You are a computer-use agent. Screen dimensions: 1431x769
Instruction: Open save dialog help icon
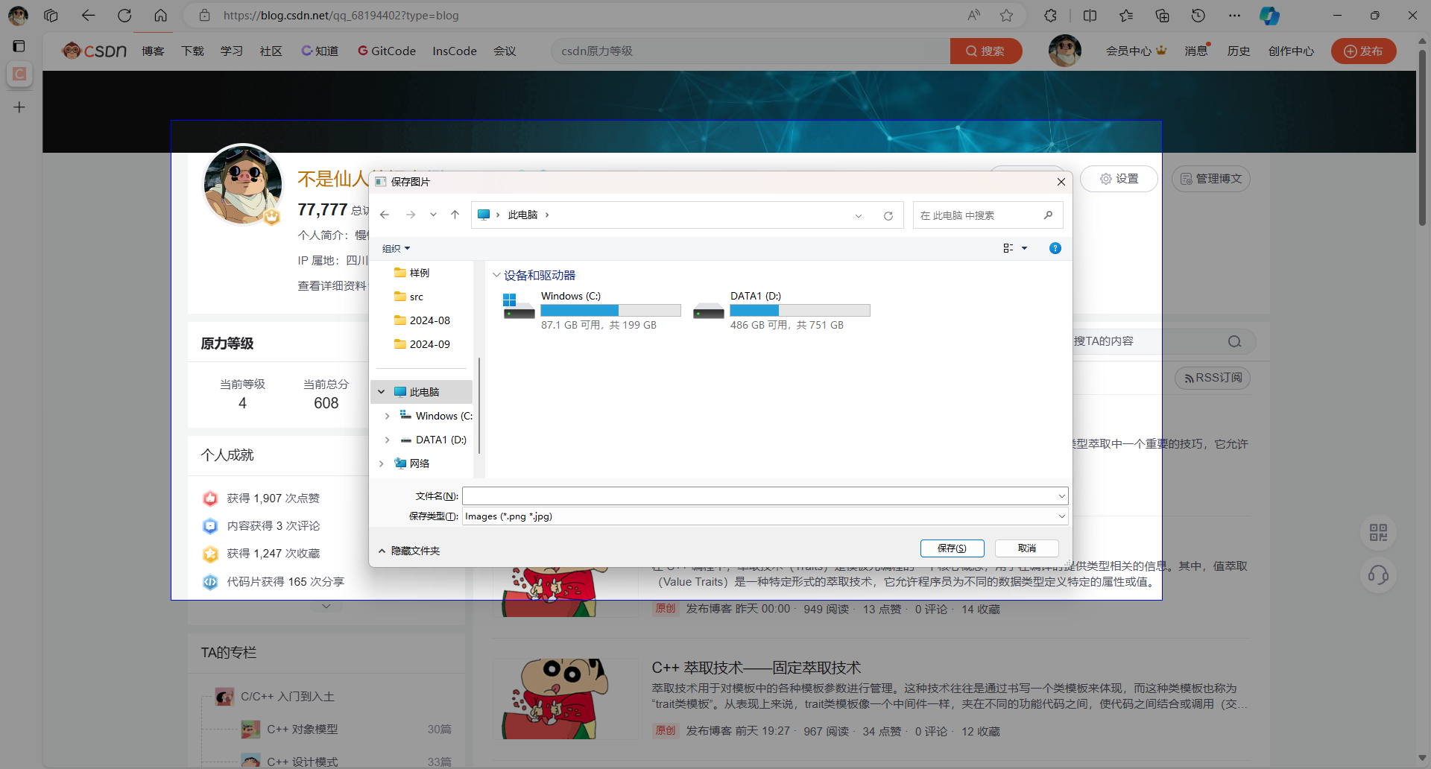1055,248
